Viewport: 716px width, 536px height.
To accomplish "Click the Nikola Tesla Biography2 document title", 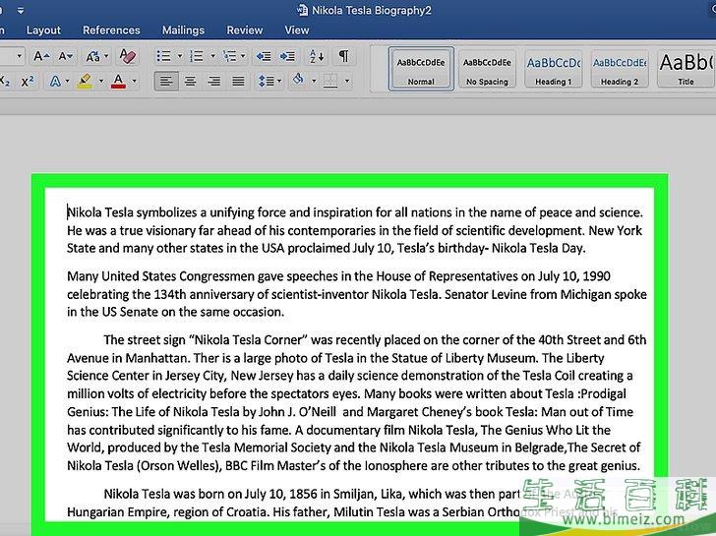I will tap(371, 10).
